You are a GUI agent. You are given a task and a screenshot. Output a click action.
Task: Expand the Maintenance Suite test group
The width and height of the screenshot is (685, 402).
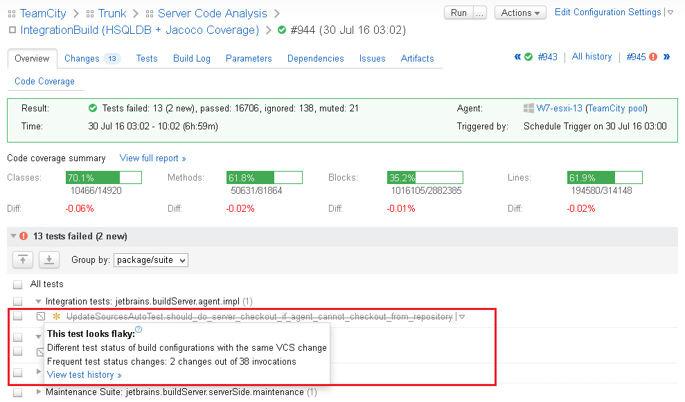[39, 392]
